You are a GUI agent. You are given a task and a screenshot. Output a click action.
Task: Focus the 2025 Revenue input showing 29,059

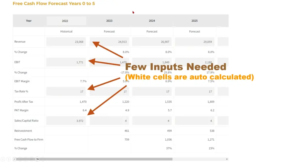(194, 42)
